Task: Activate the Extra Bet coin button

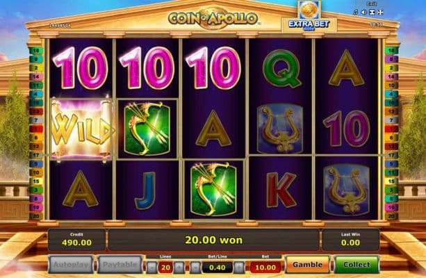Action: coord(309,16)
